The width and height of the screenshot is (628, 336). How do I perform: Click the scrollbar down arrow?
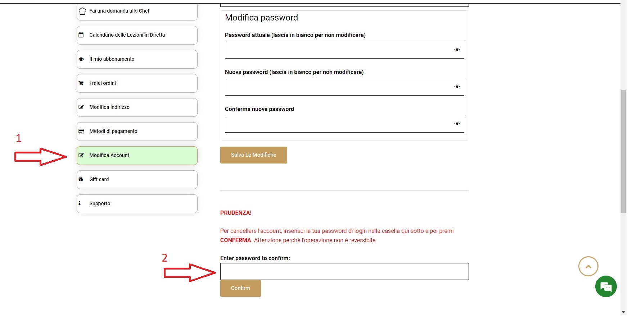click(x=623, y=312)
